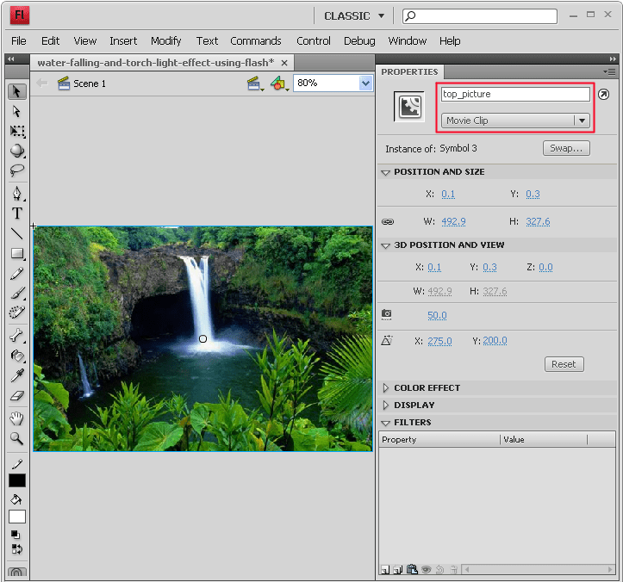Select the Paint Bucket tool
Screen dimensions: 623x582
17,356
